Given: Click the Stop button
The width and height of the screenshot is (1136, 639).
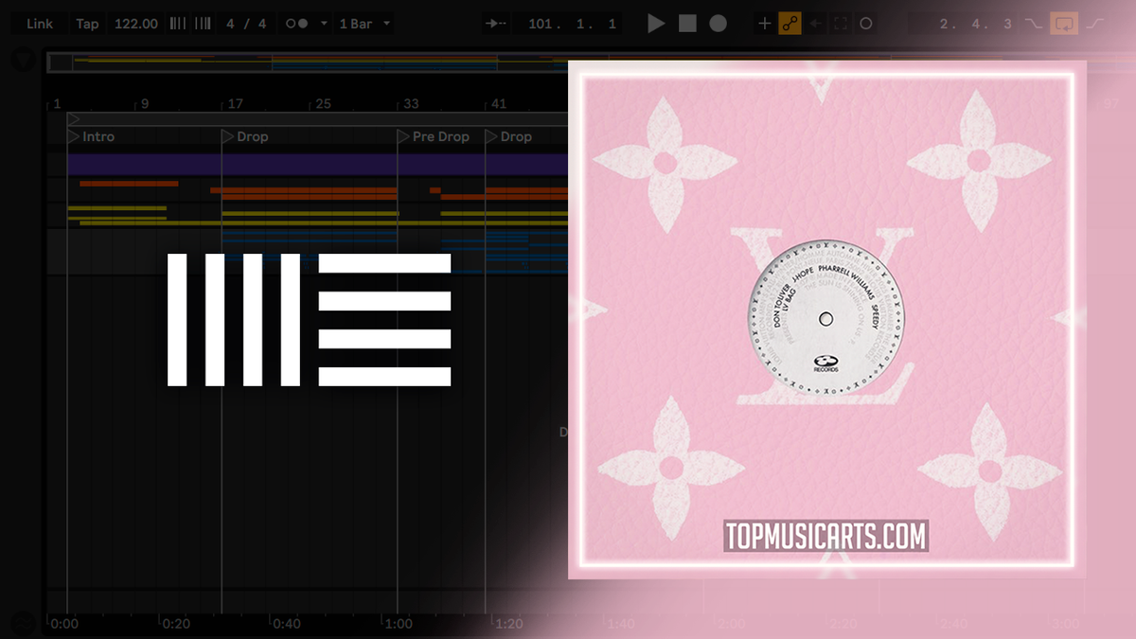Looking at the screenshot, I should (x=685, y=24).
